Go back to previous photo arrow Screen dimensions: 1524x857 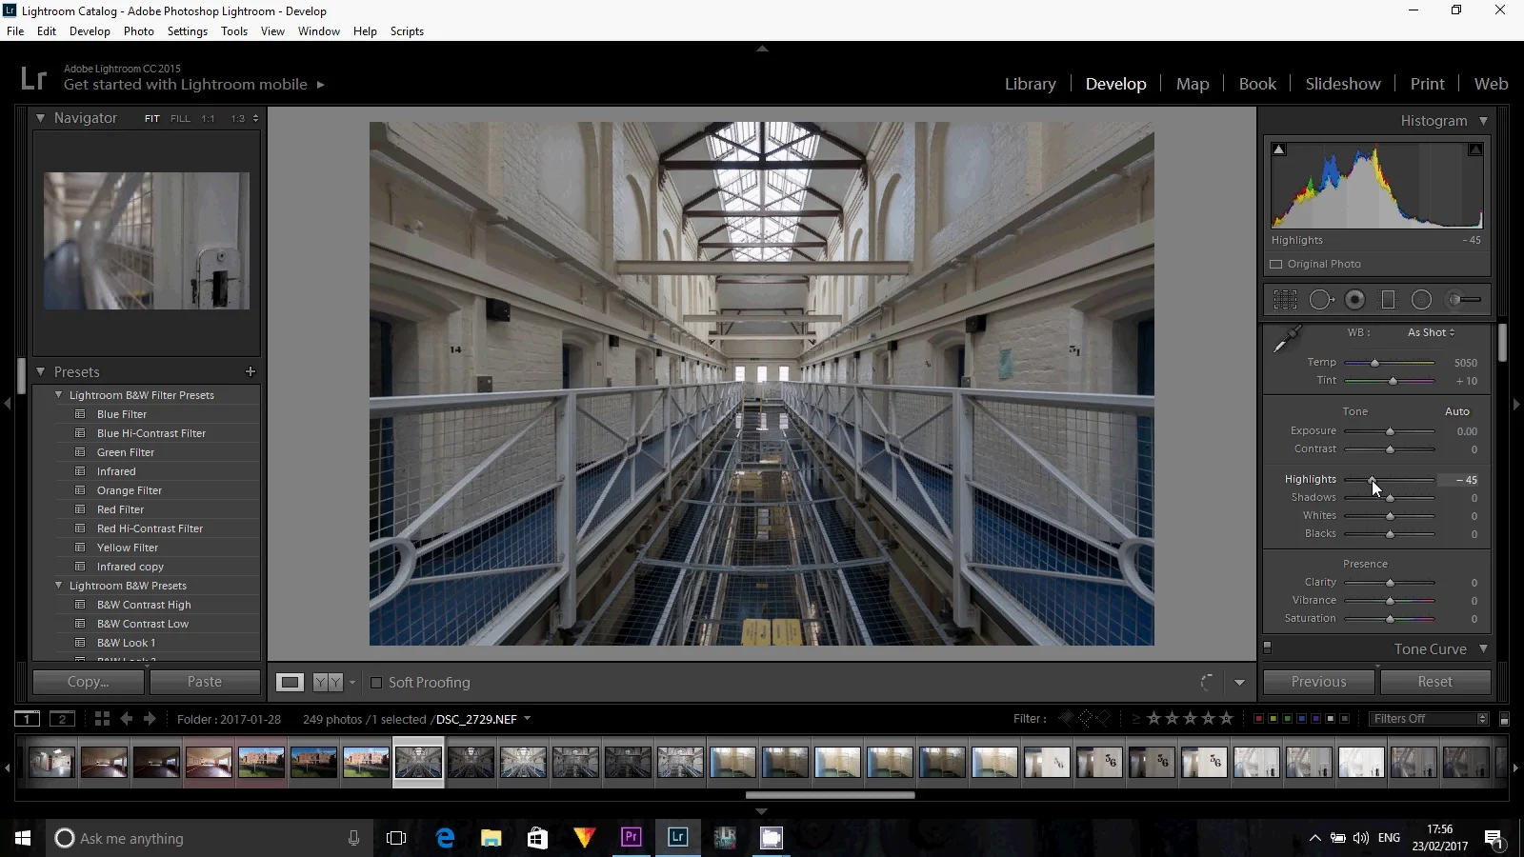point(126,719)
